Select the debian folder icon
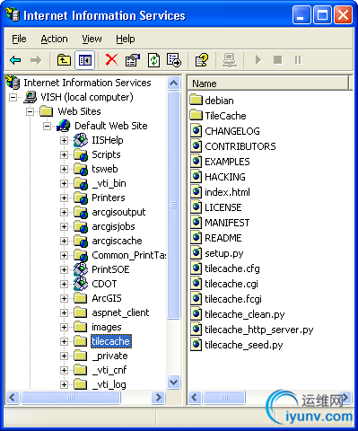358x431 pixels. click(196, 100)
